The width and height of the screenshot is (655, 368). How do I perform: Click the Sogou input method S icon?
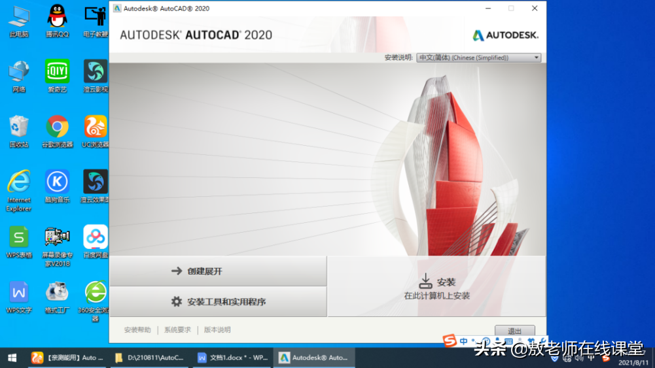click(450, 341)
